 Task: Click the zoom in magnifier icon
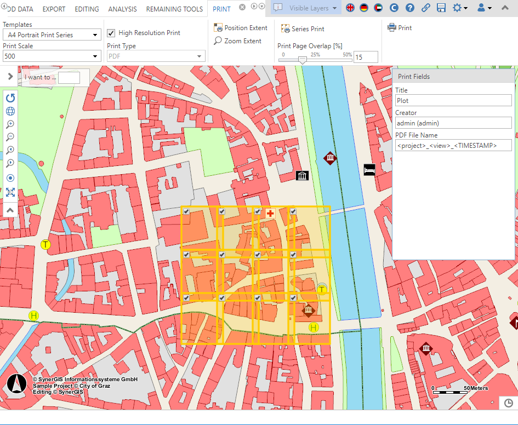tap(10, 124)
